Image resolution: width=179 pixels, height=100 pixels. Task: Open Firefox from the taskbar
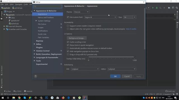[63, 98]
